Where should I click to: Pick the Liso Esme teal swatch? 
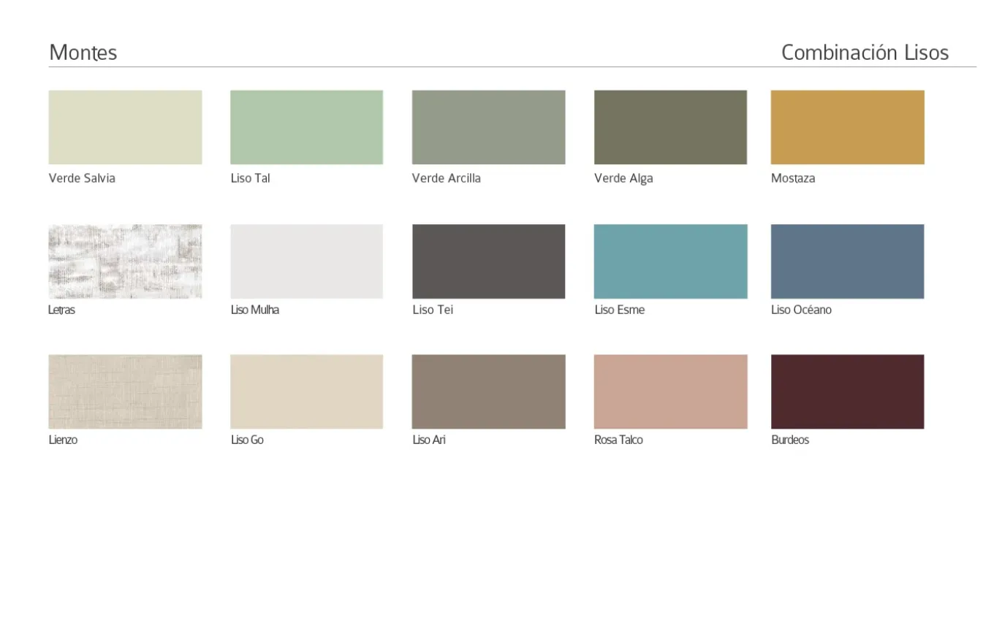670,261
